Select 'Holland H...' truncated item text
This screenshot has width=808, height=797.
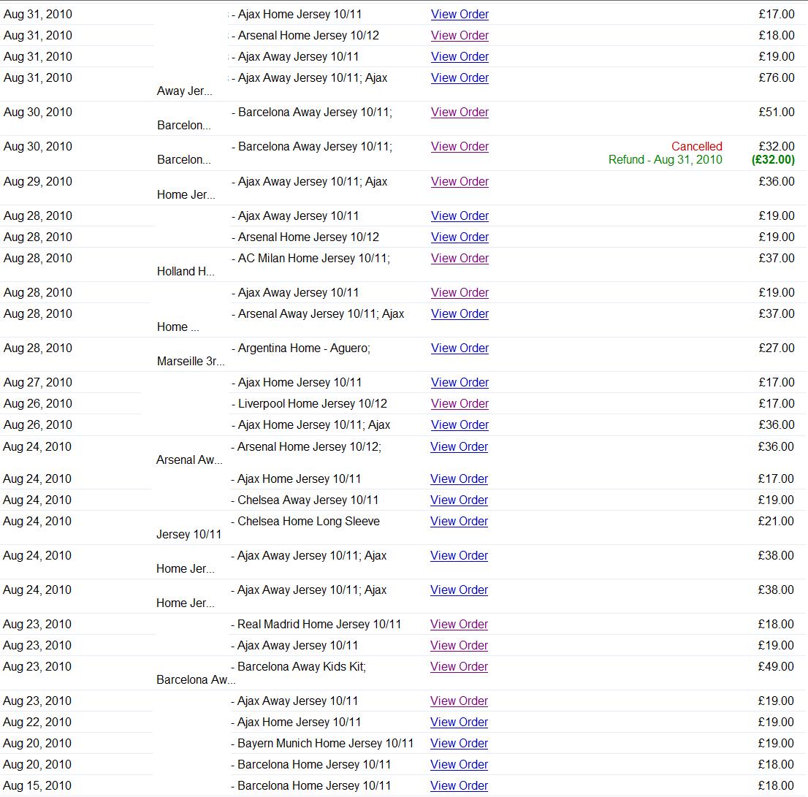click(x=186, y=272)
